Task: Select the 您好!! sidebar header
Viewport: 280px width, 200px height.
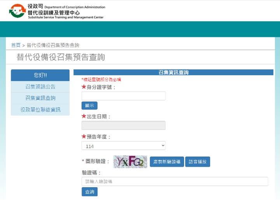Action: point(40,75)
